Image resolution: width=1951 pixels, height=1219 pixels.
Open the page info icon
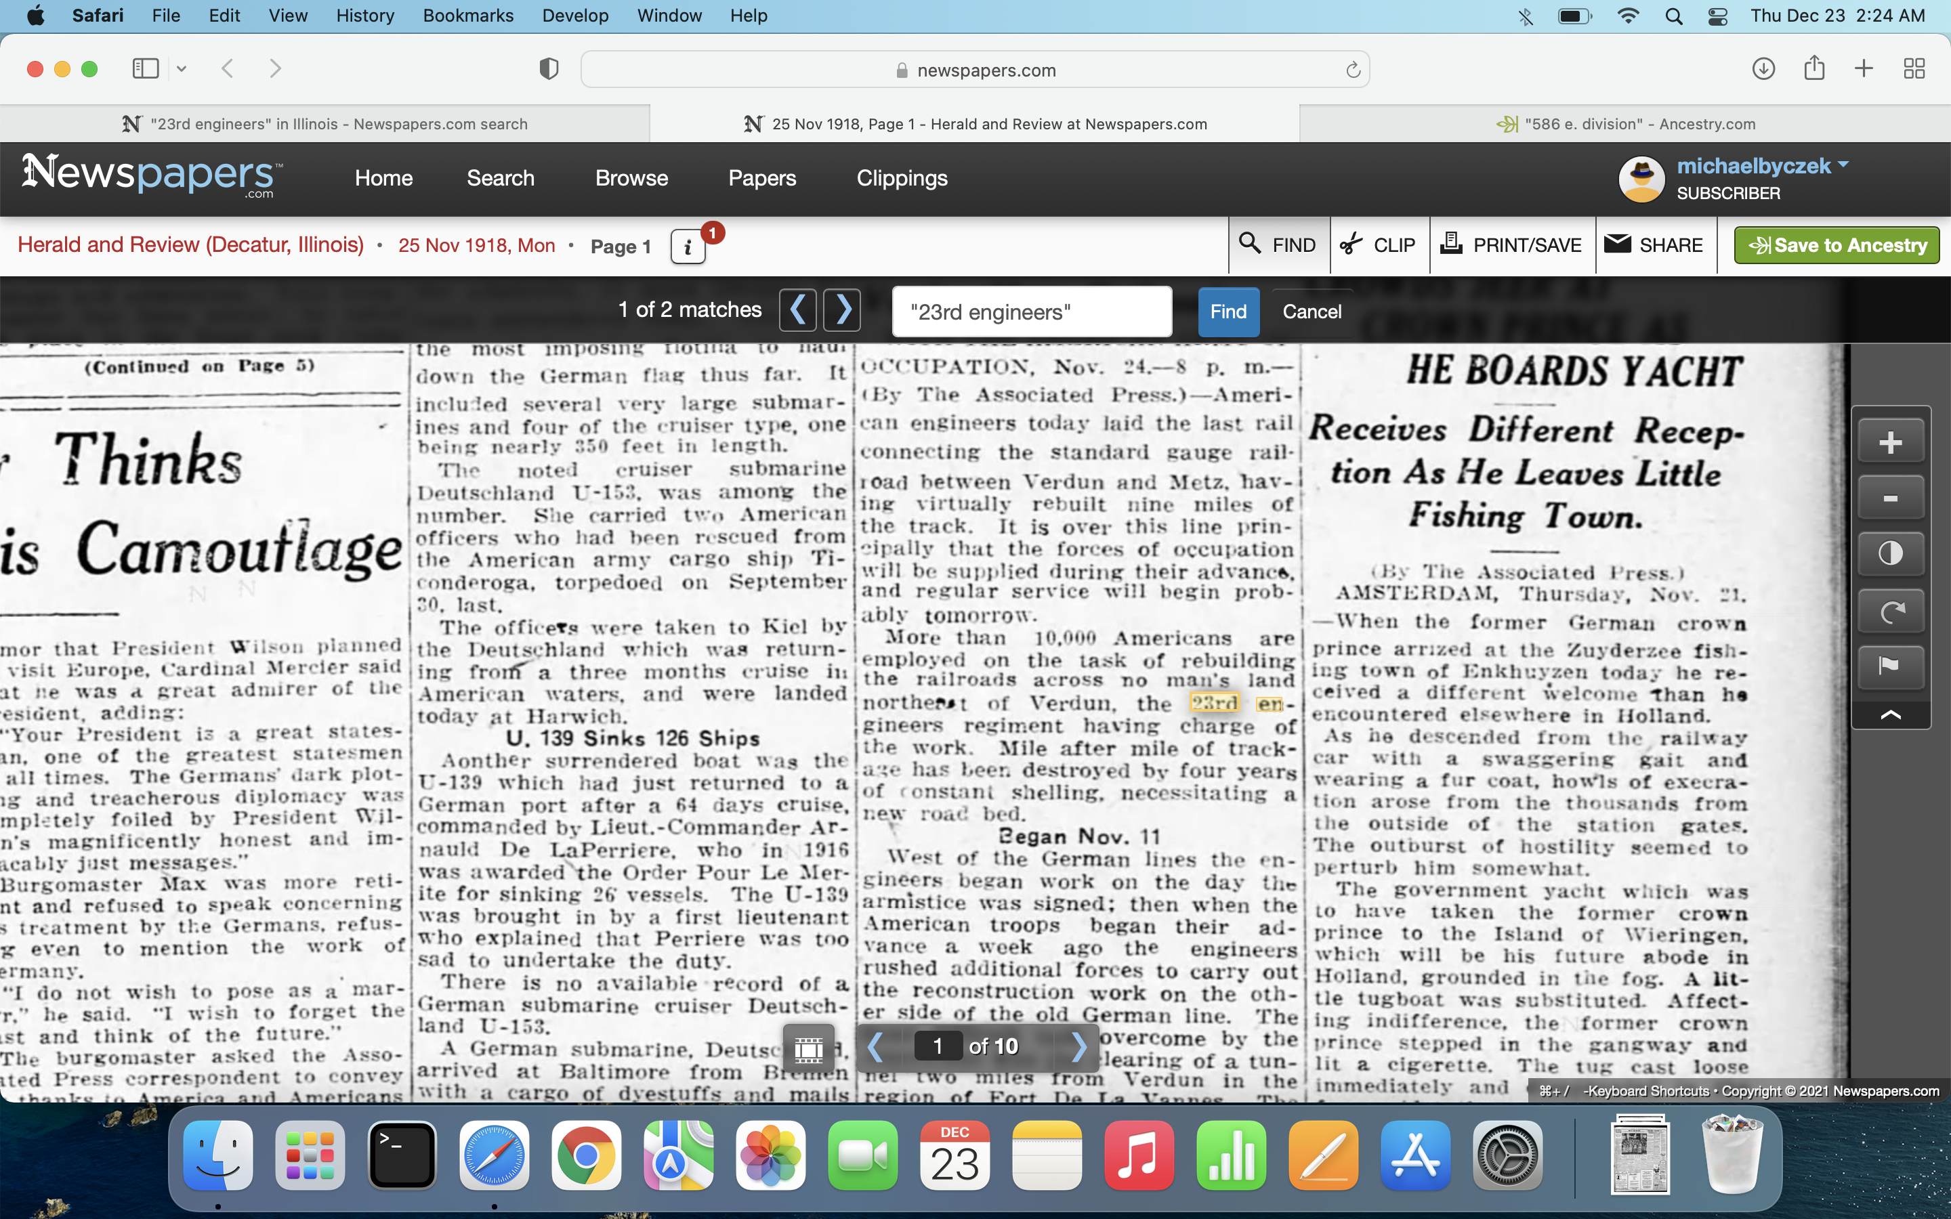[688, 247]
